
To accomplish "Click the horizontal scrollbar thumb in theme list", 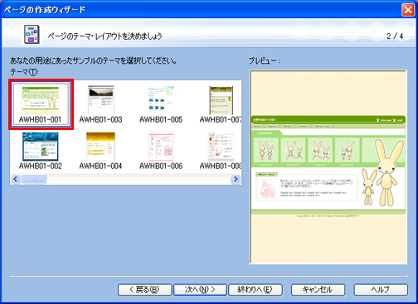I will tap(34, 179).
